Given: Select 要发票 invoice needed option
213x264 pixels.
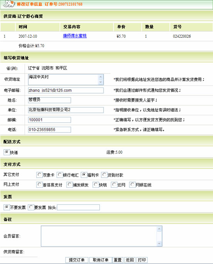Looking at the screenshot, I should click(x=31, y=207).
